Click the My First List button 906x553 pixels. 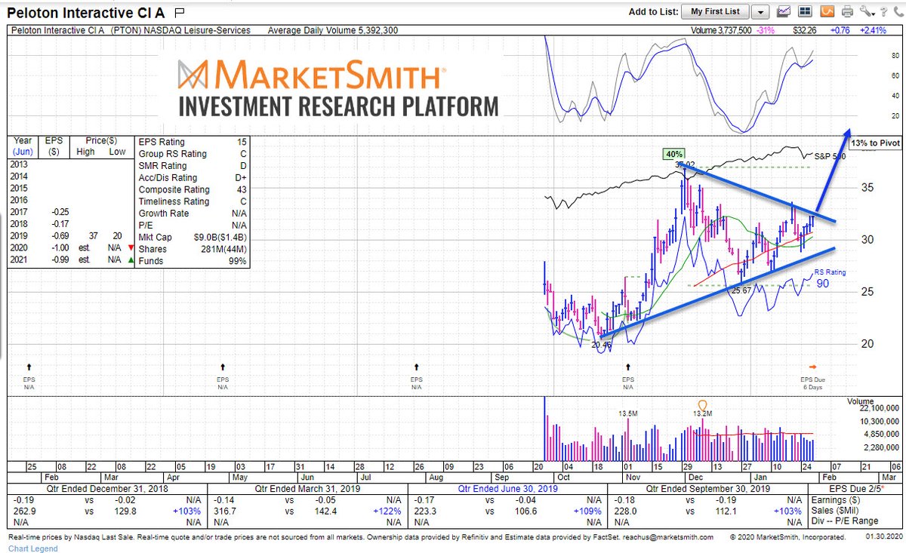click(x=715, y=12)
